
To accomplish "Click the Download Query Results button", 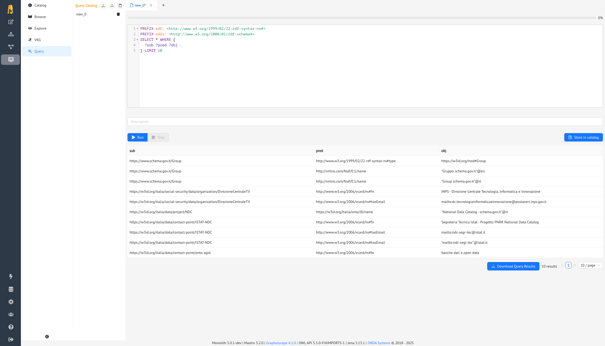I will click(513, 266).
